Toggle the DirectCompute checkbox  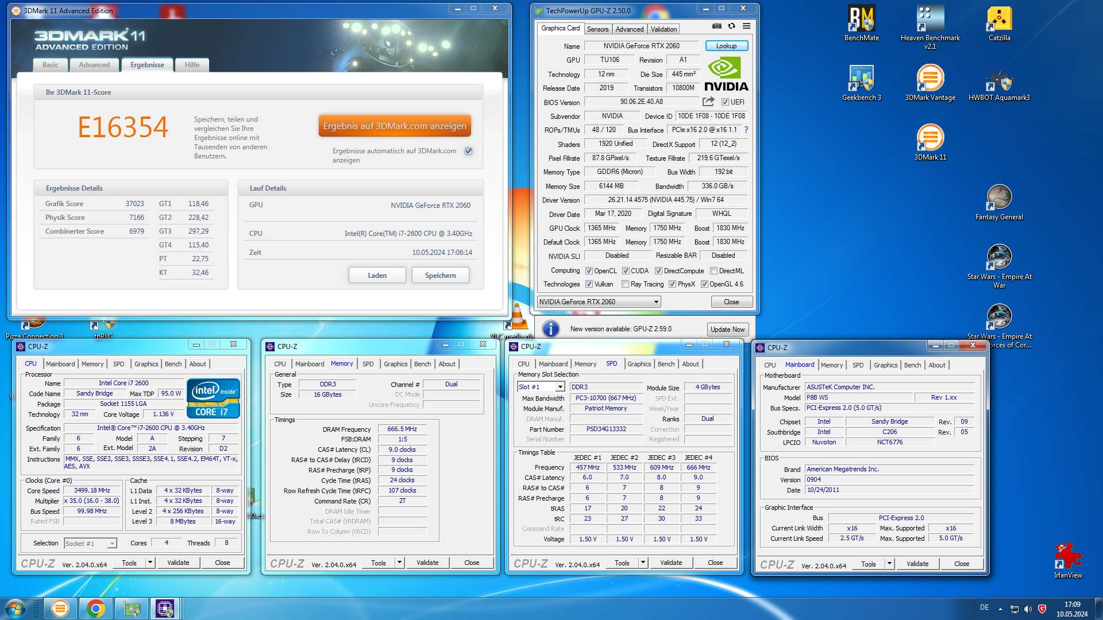click(x=659, y=271)
